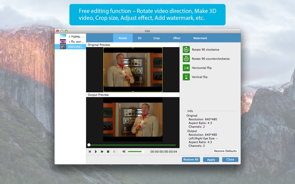The width and height of the screenshot is (295, 184).
Task: Click the Rotate 90 counterclockwise icon
Action: click(186, 59)
